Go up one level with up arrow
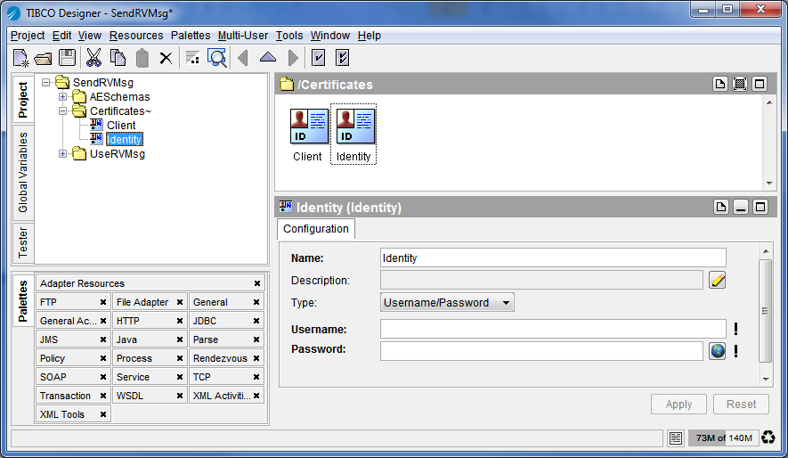Image resolution: width=788 pixels, height=458 pixels. coord(268,57)
